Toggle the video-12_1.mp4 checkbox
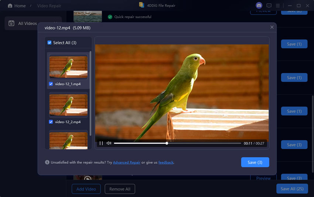Image resolution: width=314 pixels, height=197 pixels. [51, 84]
